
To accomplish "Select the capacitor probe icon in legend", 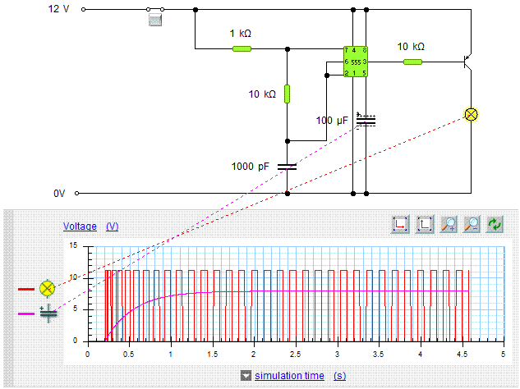I will point(48,313).
